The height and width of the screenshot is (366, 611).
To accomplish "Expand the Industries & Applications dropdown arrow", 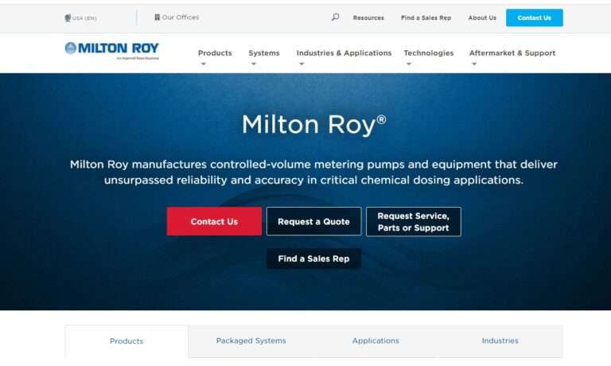I will coord(302,64).
